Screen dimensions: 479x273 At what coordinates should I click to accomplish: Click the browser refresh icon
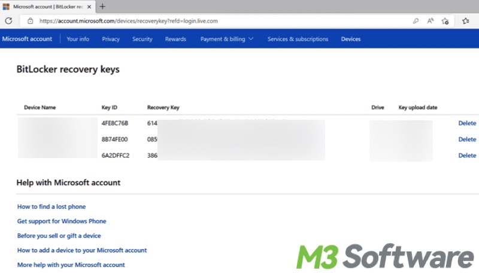click(8, 21)
